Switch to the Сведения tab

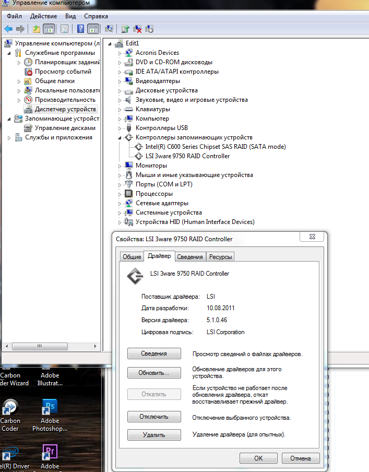pos(189,257)
